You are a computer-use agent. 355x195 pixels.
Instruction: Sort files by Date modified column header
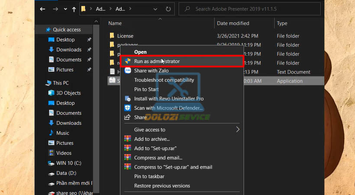[233, 23]
